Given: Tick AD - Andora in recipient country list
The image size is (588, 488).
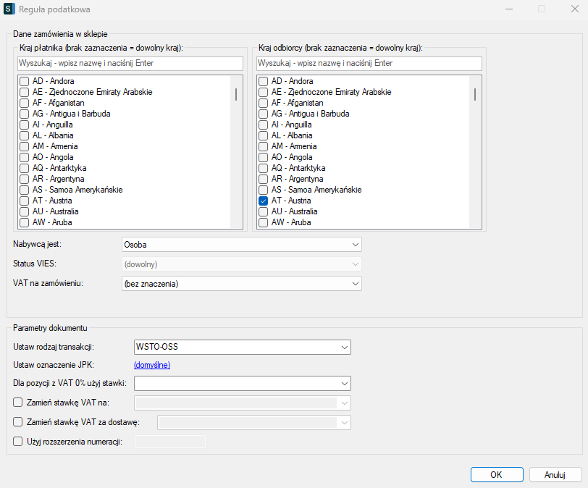Looking at the screenshot, I should click(x=264, y=81).
